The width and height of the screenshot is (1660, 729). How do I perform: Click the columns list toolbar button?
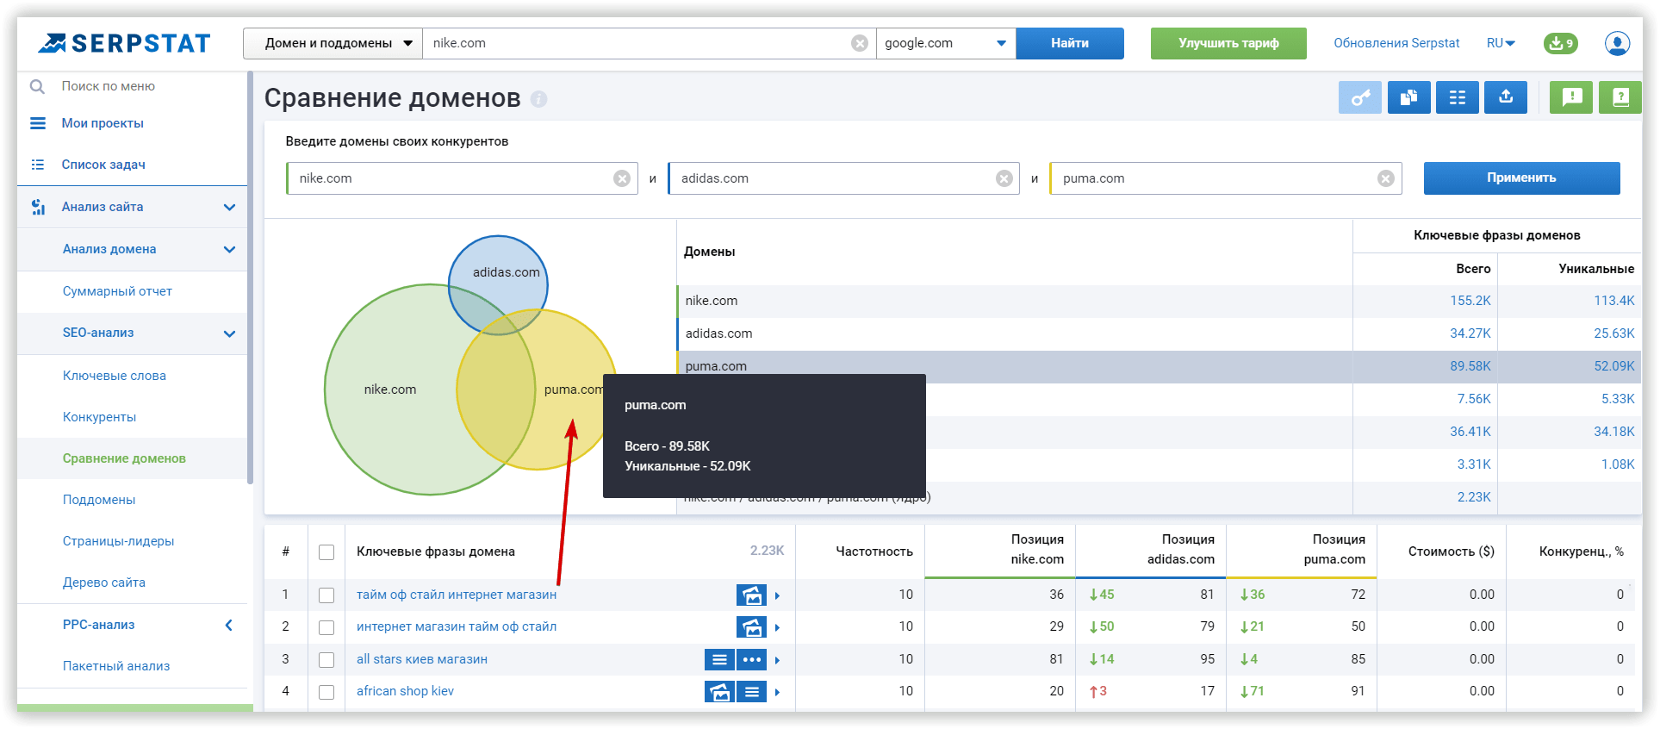point(1458,97)
